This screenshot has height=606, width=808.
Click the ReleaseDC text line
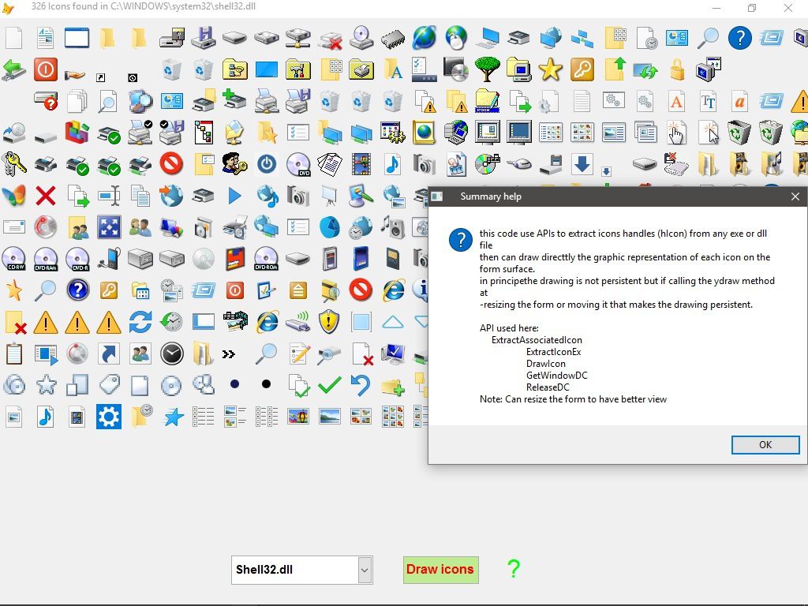click(548, 387)
